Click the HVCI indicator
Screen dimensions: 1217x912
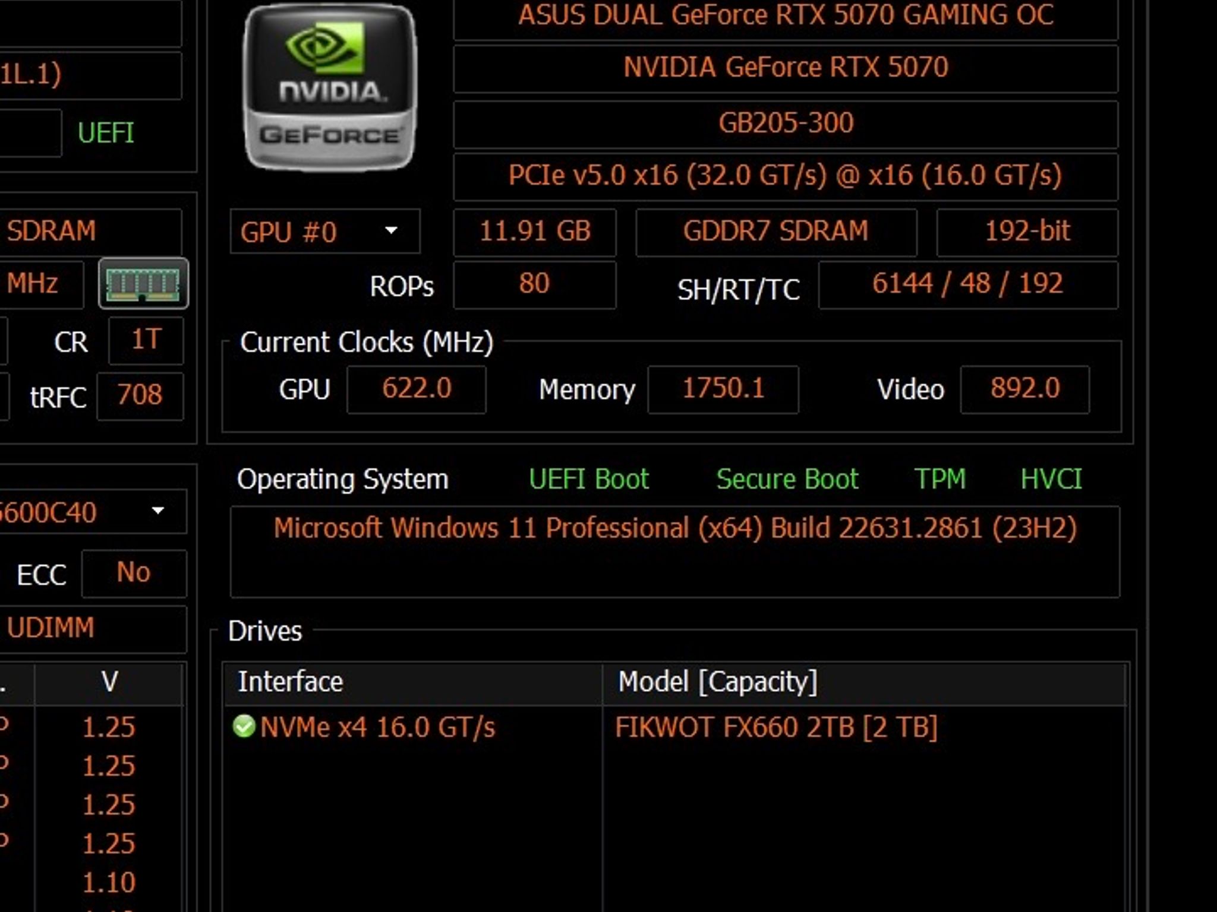point(1051,479)
